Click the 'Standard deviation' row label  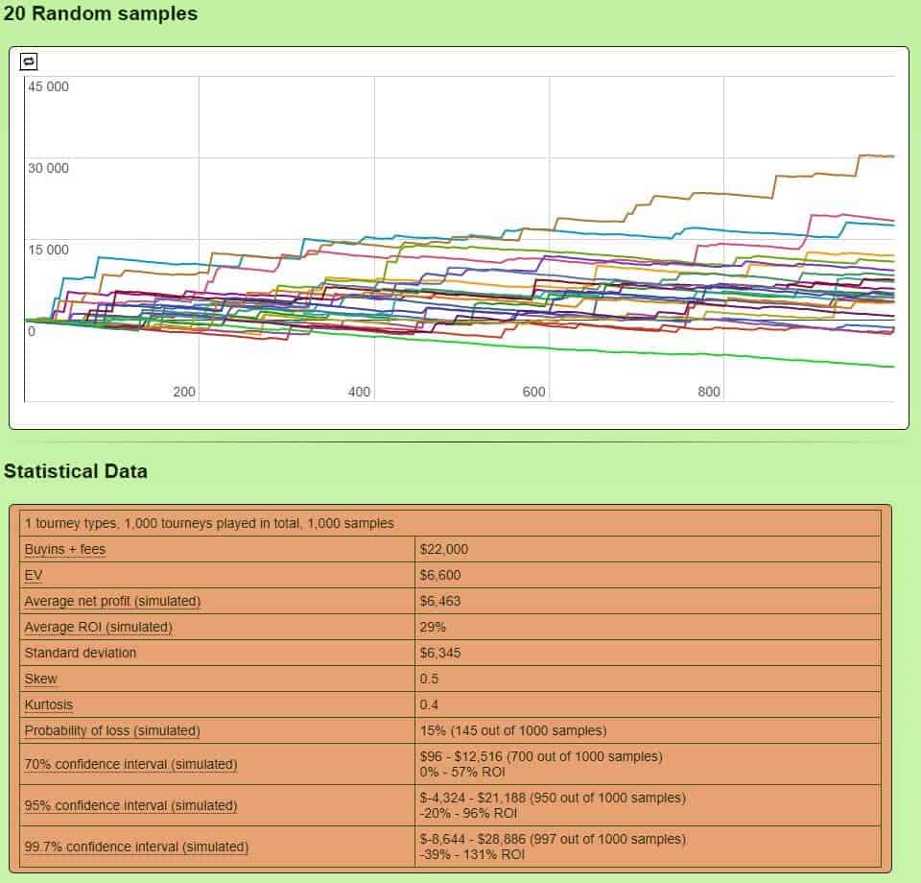point(80,653)
